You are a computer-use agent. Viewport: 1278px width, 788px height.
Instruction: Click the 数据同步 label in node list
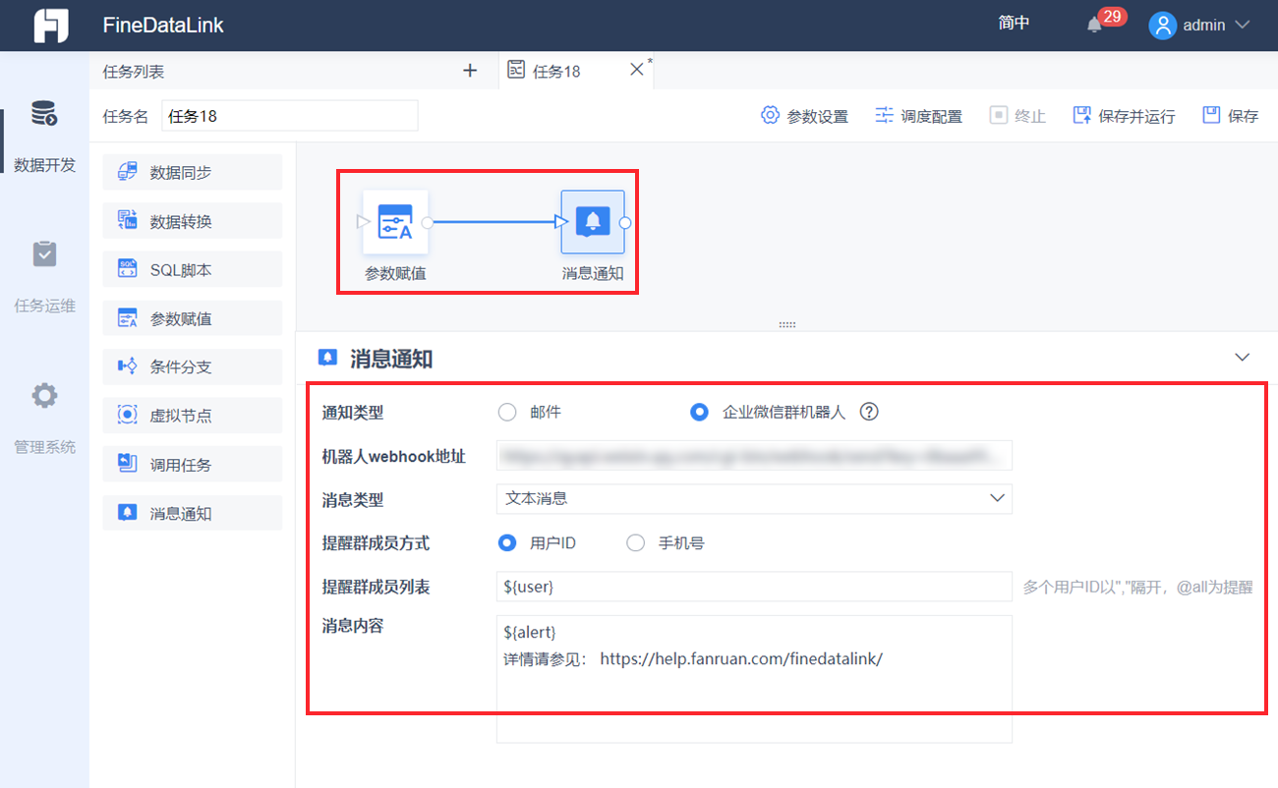181,173
